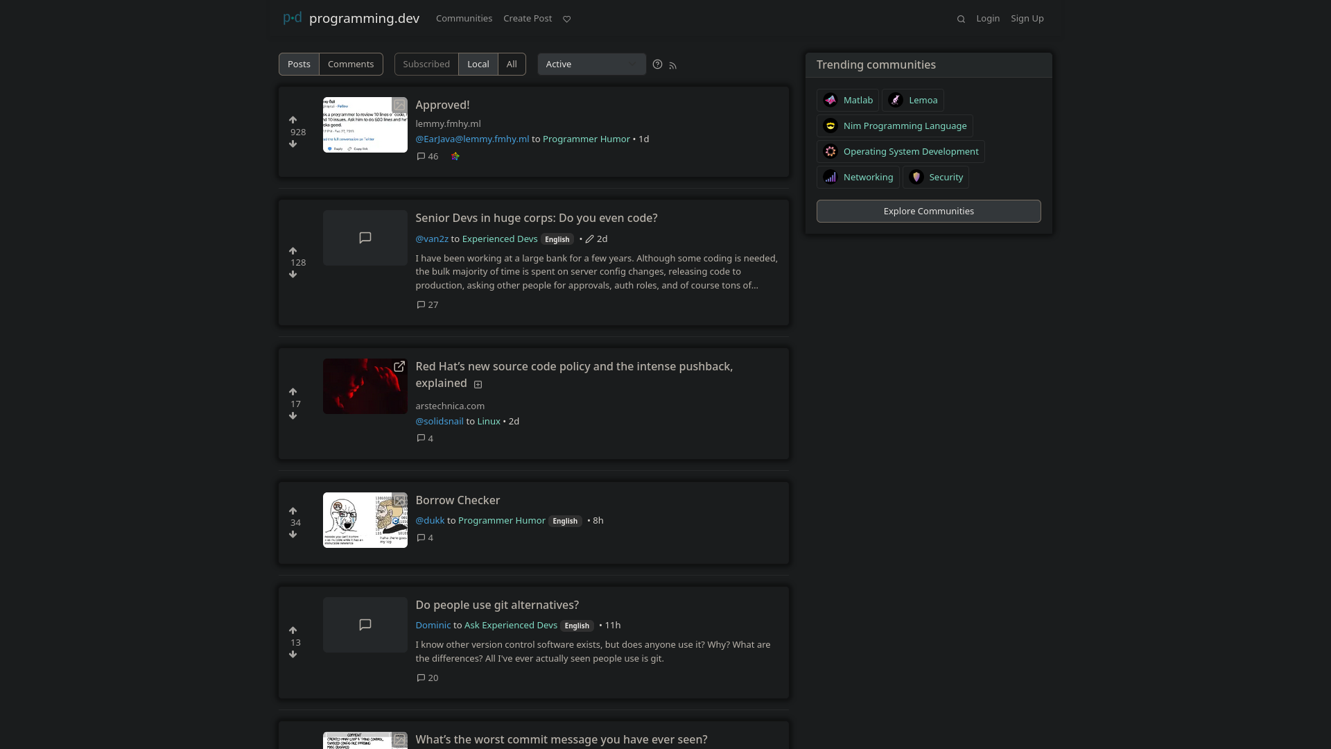Open the Borrow Checker meme thumbnail
Screen dimensions: 1331x749
pos(365,521)
